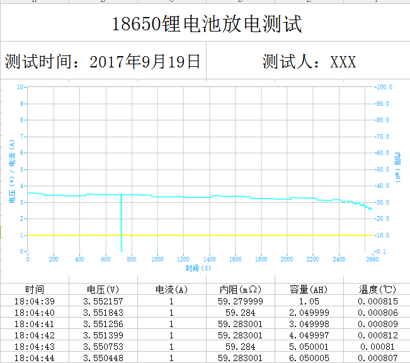The image size is (410, 363).
Task: Select voltage value 3.552157
Action: pos(103,301)
